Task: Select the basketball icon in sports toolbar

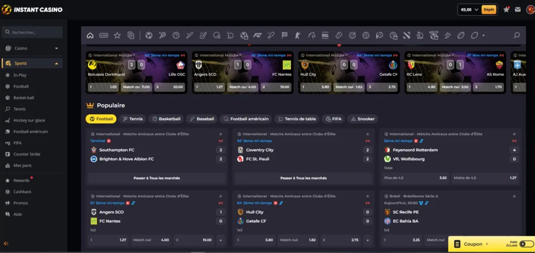Action: (x=176, y=35)
